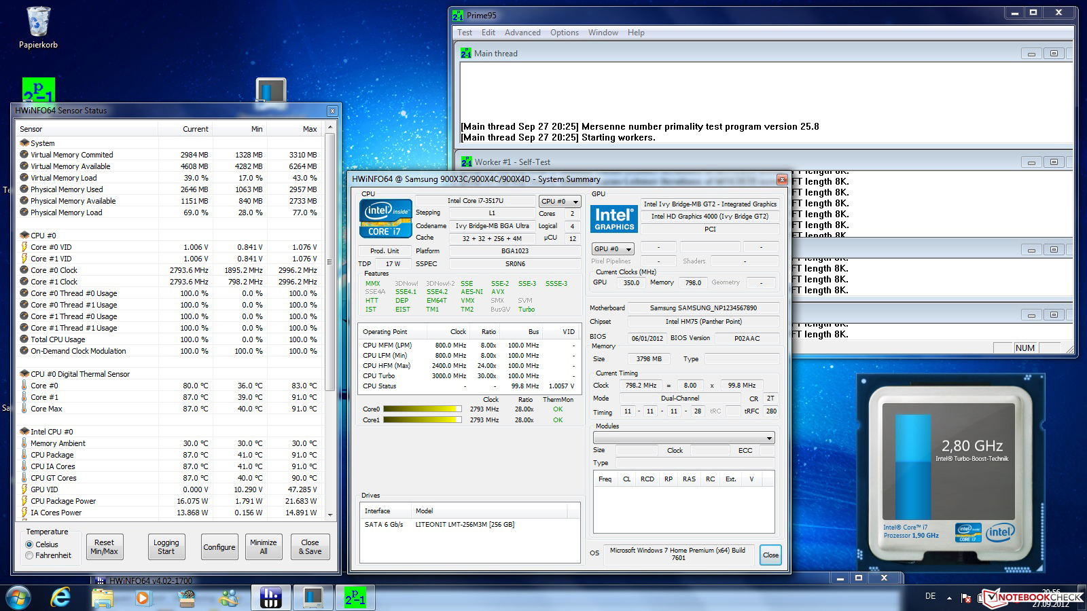Select the CPU Package Power row
The image size is (1087, 611).
pos(169,501)
